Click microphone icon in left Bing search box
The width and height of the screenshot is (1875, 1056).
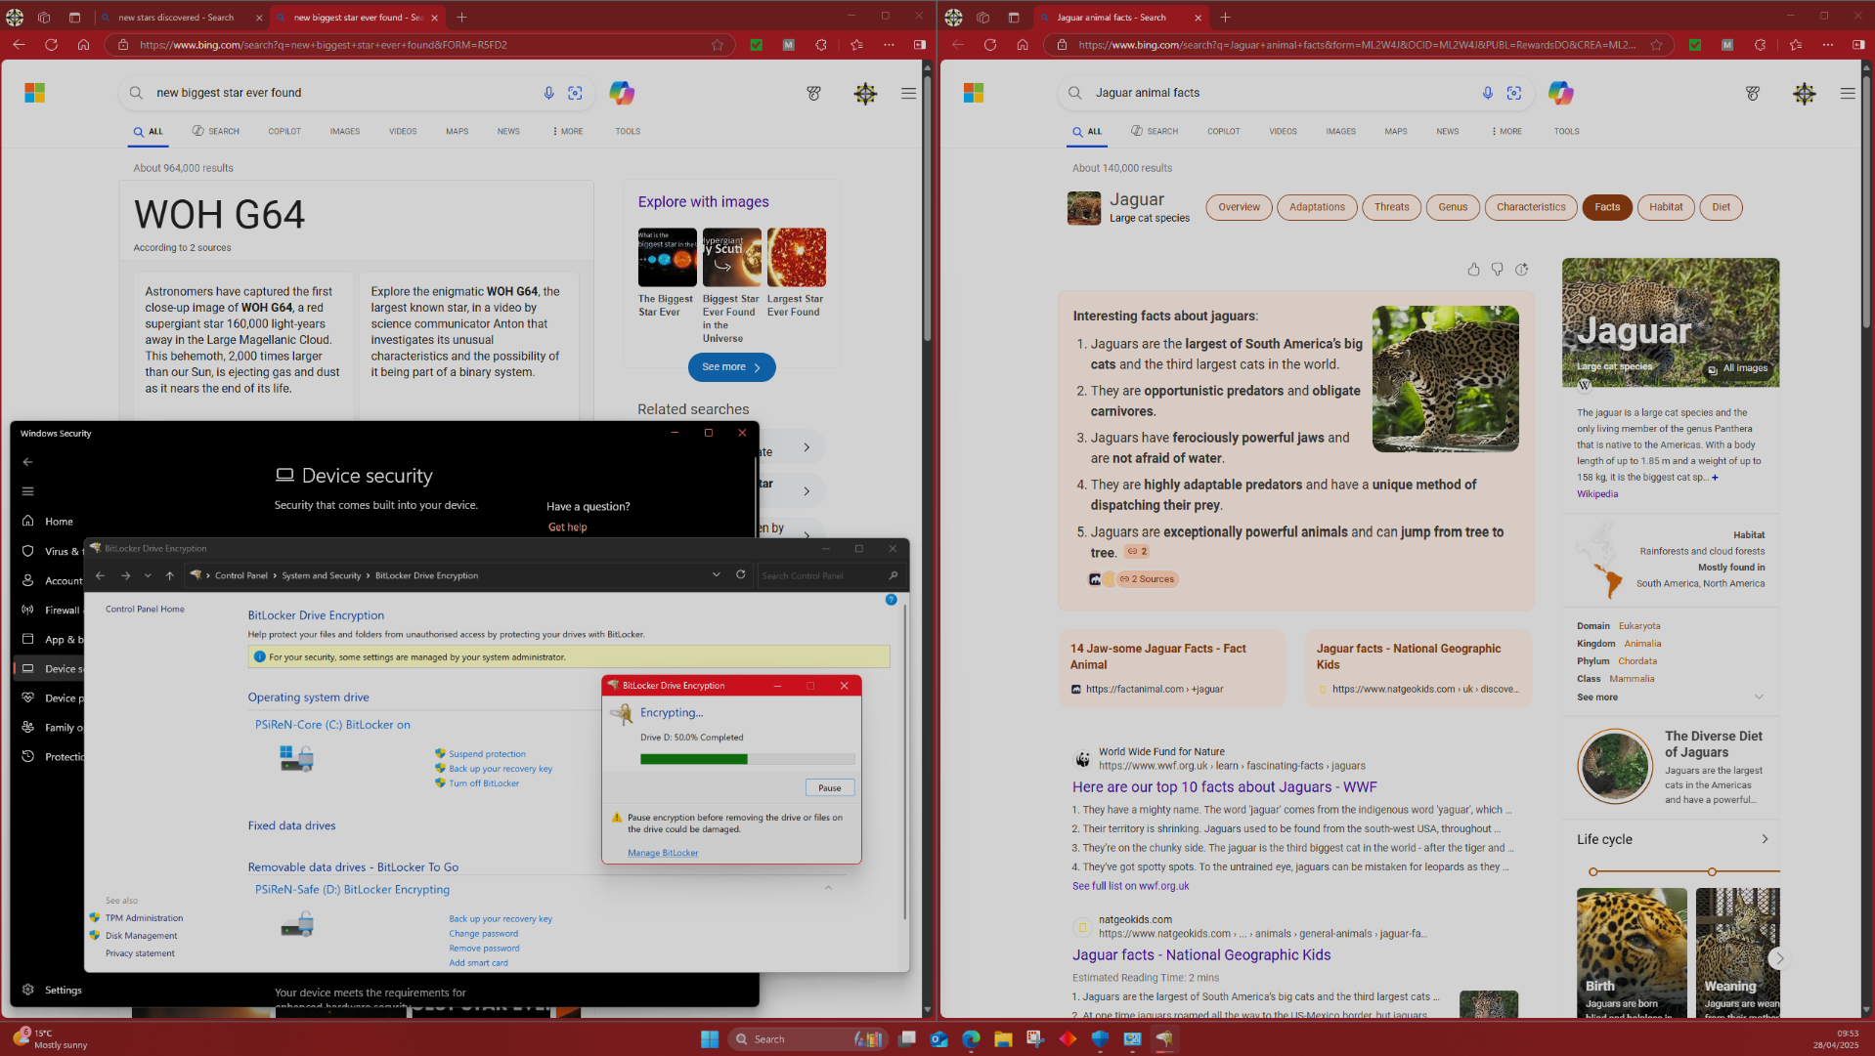pos(548,93)
